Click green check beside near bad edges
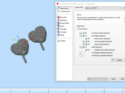 click(x=86, y=42)
